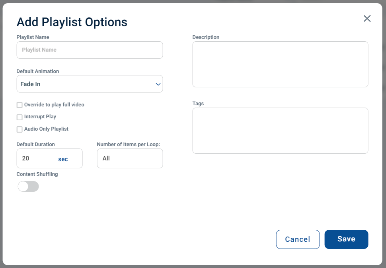386x268 pixels.
Task: Click the Playlist Name input field
Action: (x=90, y=50)
